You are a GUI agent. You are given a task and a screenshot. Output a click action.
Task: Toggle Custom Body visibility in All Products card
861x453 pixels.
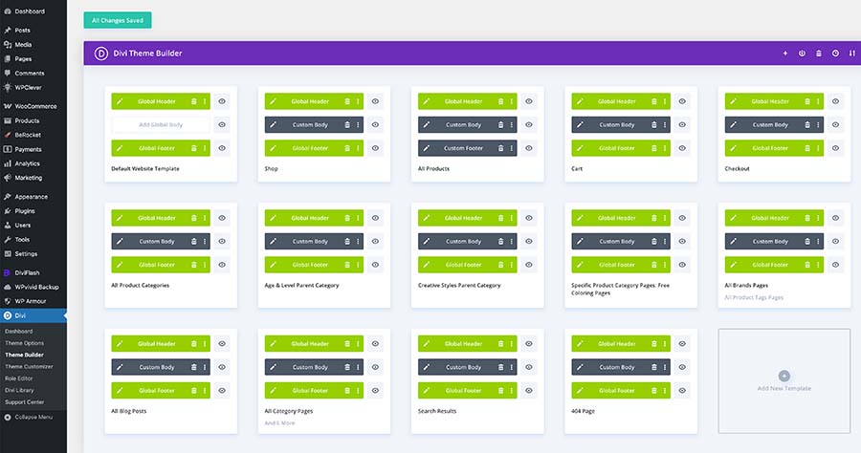pos(529,124)
